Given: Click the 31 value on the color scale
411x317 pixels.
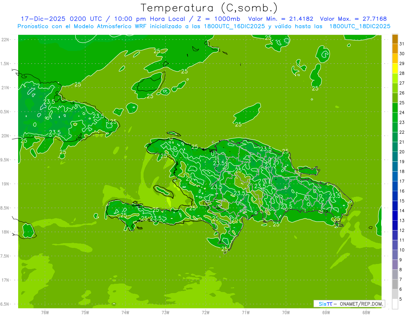Looking at the screenshot, I should pyautogui.click(x=402, y=44).
